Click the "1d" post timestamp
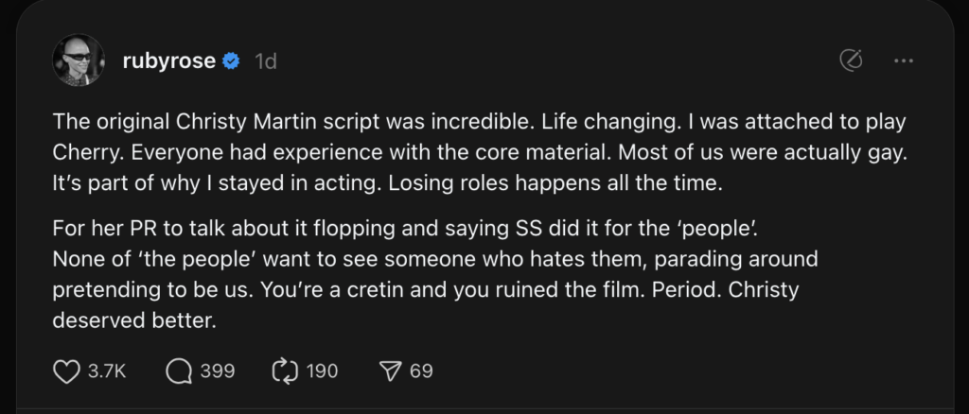969x414 pixels. [x=265, y=62]
